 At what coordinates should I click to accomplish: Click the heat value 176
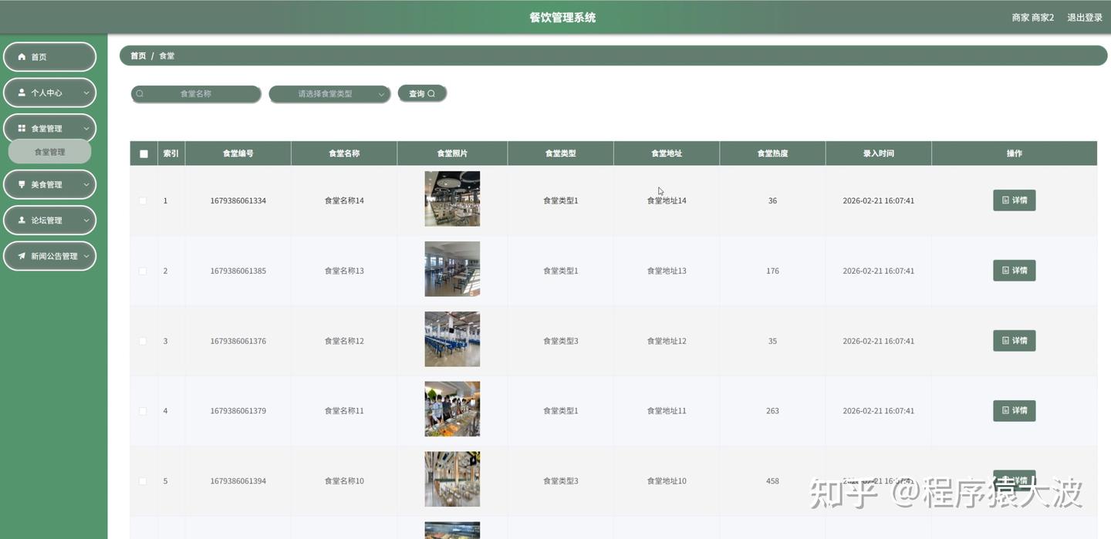click(x=772, y=271)
